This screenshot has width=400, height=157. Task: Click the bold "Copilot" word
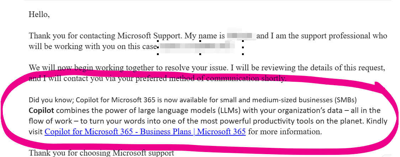pyautogui.click(x=41, y=110)
